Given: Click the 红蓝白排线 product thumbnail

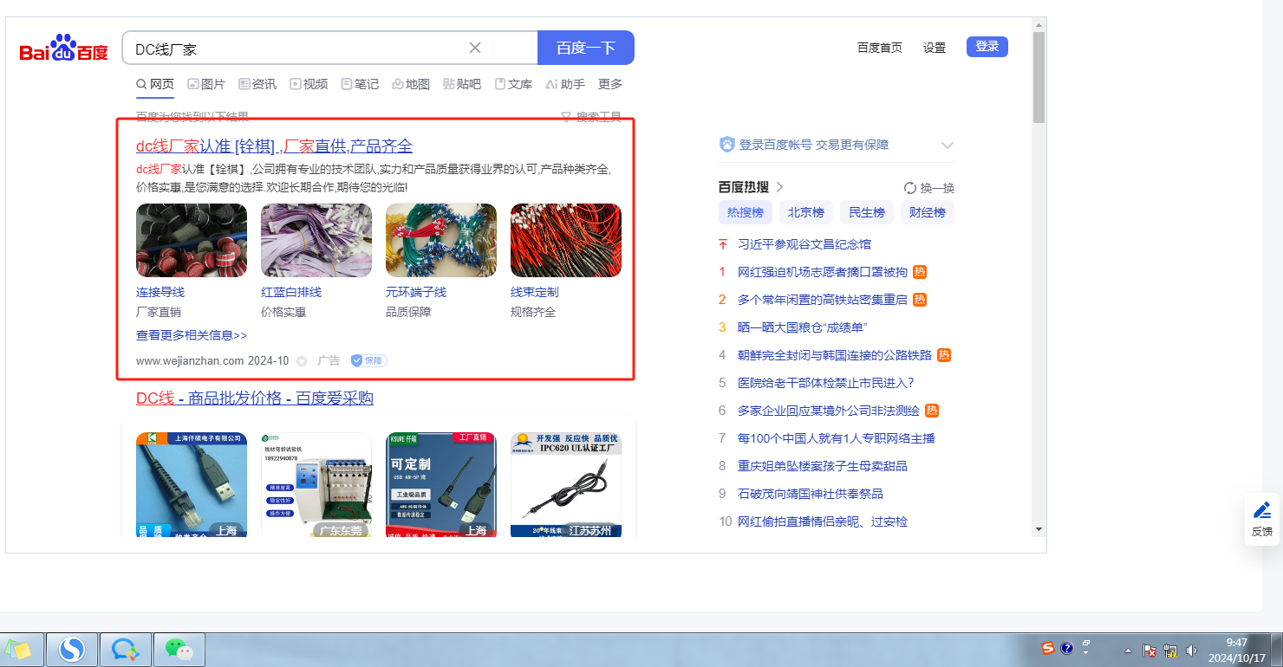Looking at the screenshot, I should coord(316,240).
